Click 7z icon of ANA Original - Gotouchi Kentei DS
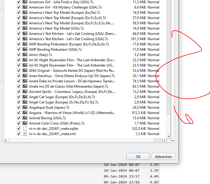210x184 pixels. pos(25,70)
